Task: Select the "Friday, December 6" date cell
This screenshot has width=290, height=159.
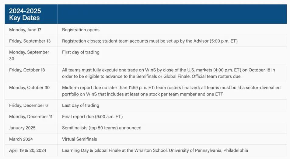Action: click(29, 105)
